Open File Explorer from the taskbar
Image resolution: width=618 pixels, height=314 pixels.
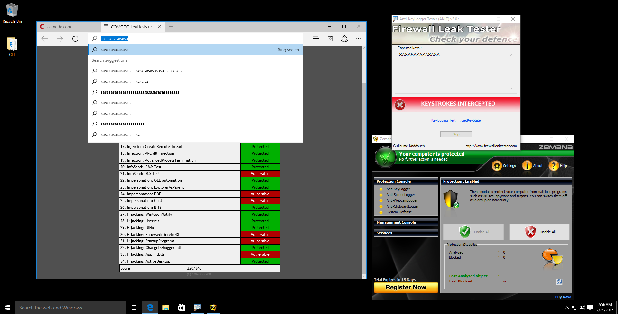(x=165, y=308)
